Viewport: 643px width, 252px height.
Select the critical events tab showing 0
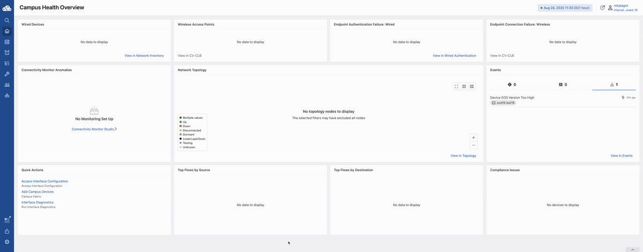pos(512,85)
